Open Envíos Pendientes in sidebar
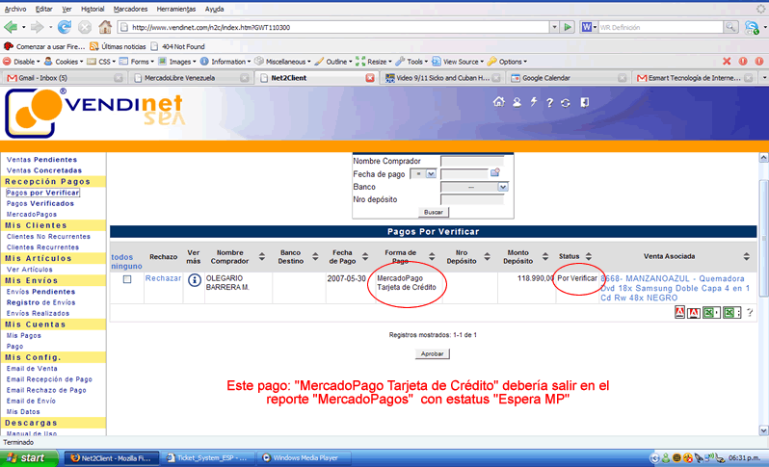The width and height of the screenshot is (769, 467). coord(40,292)
